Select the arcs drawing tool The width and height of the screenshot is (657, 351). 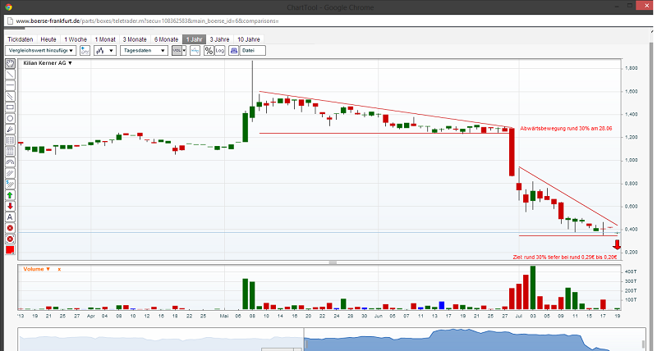(x=10, y=162)
